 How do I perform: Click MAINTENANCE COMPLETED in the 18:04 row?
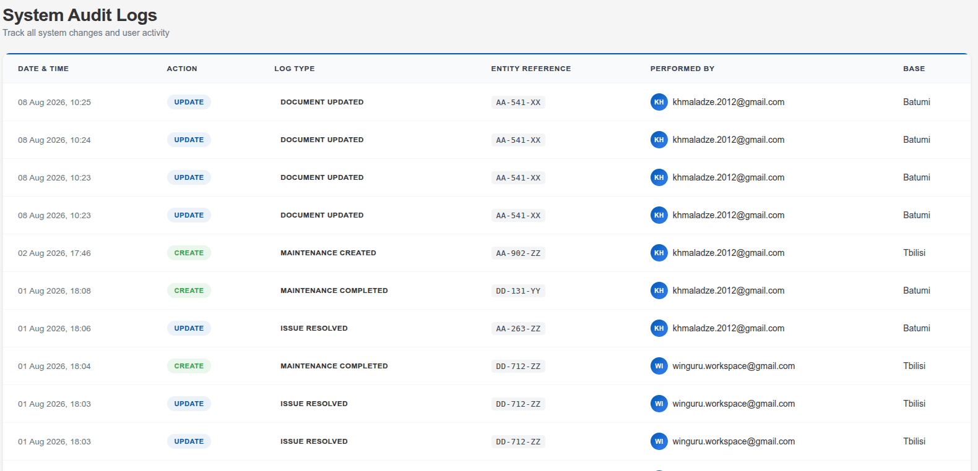tap(334, 366)
